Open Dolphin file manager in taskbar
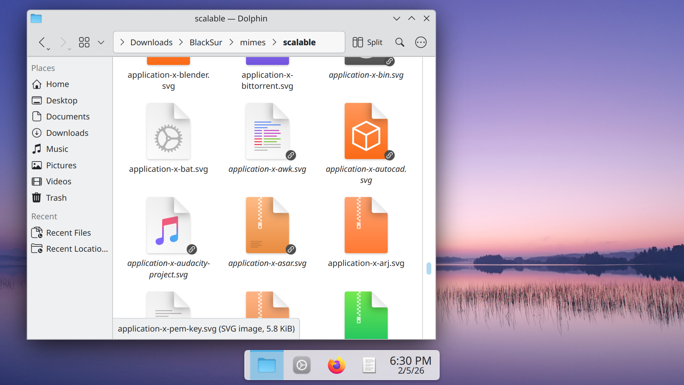The width and height of the screenshot is (684, 385). [x=267, y=365]
